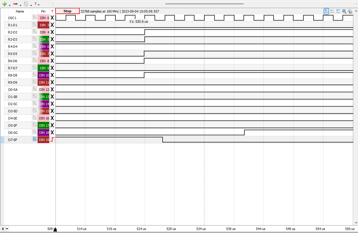Click the edit icon for R3-D3 row
This screenshot has width=358, height=233.
coord(35,39)
